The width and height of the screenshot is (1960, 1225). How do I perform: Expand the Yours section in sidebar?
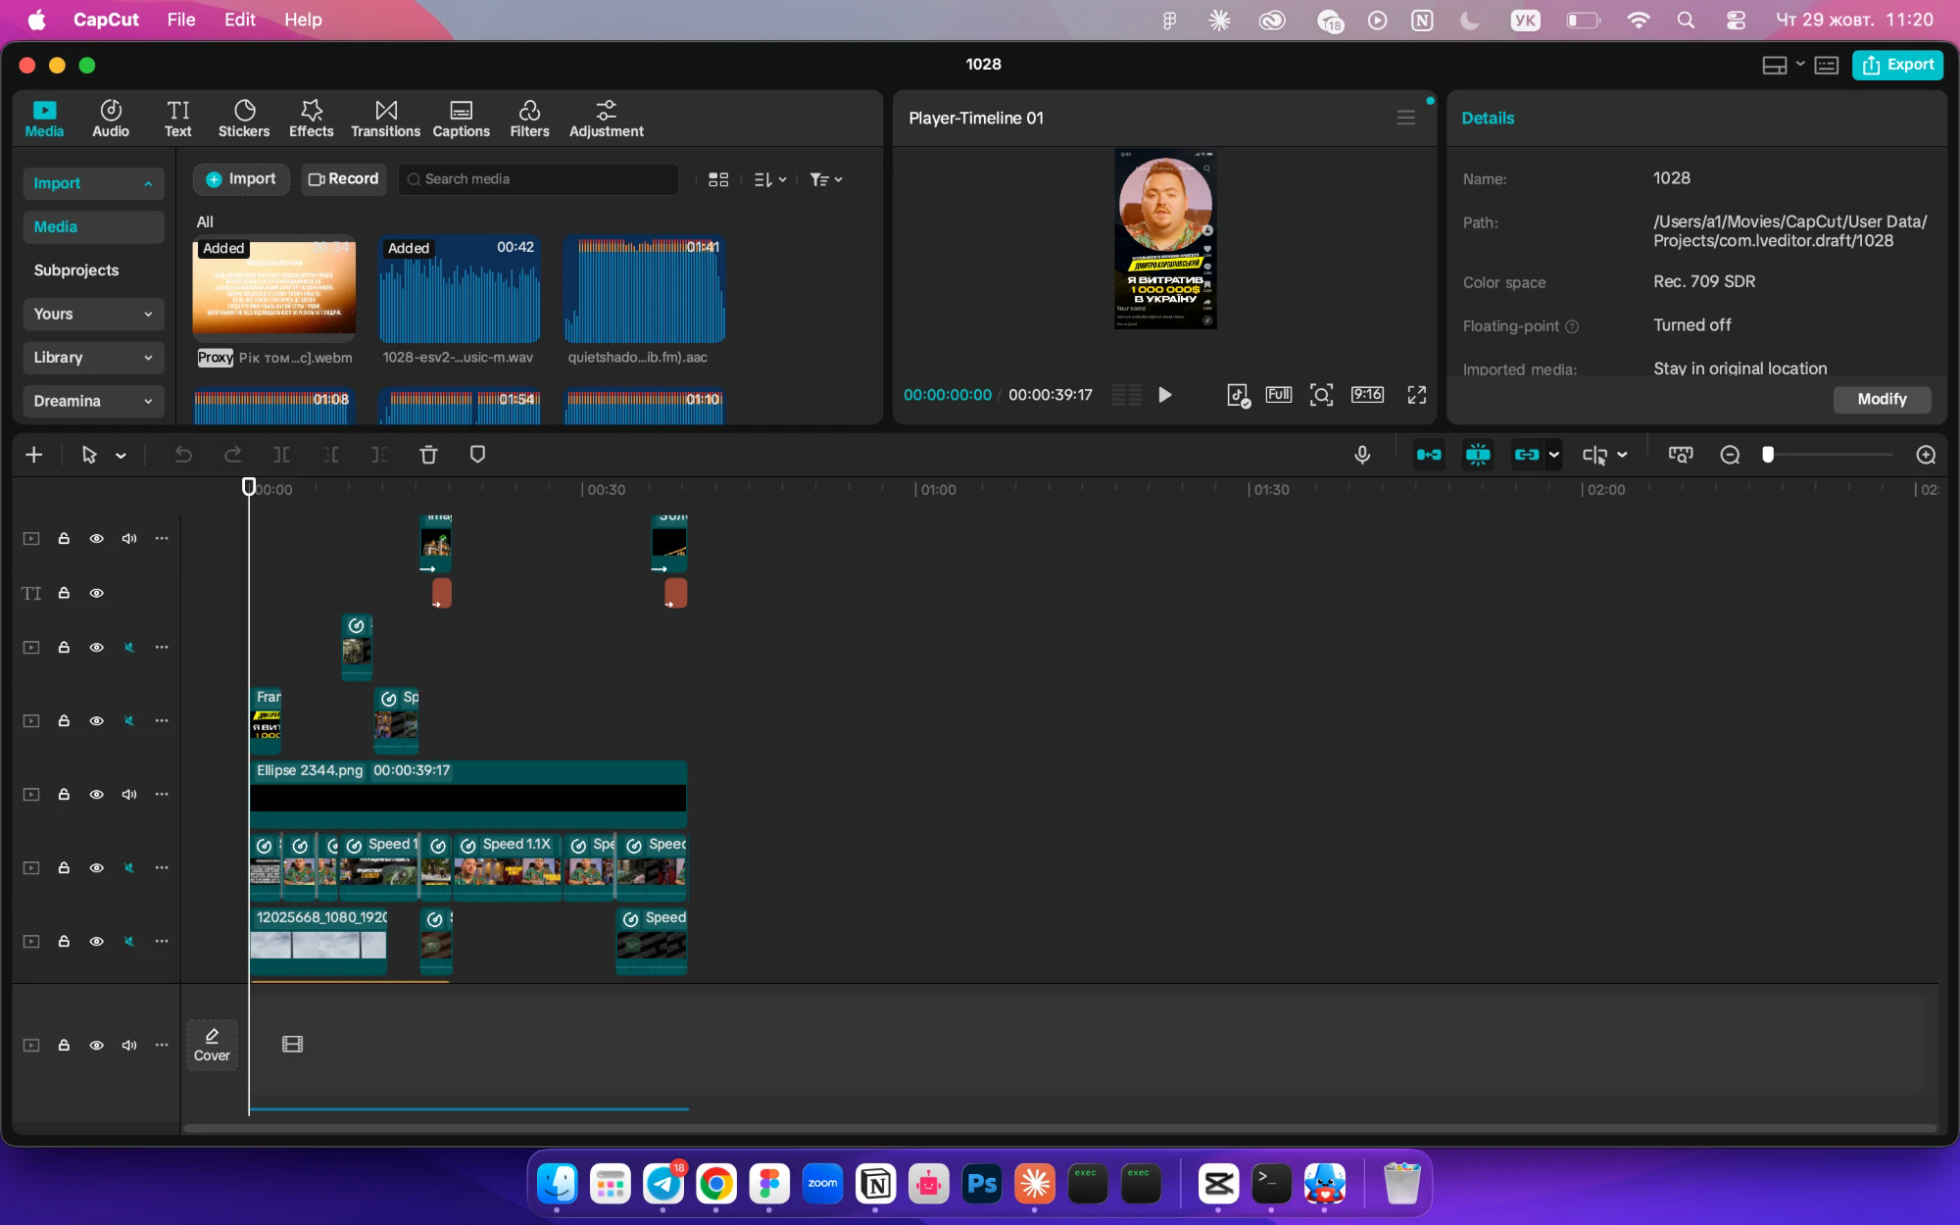[x=93, y=315]
